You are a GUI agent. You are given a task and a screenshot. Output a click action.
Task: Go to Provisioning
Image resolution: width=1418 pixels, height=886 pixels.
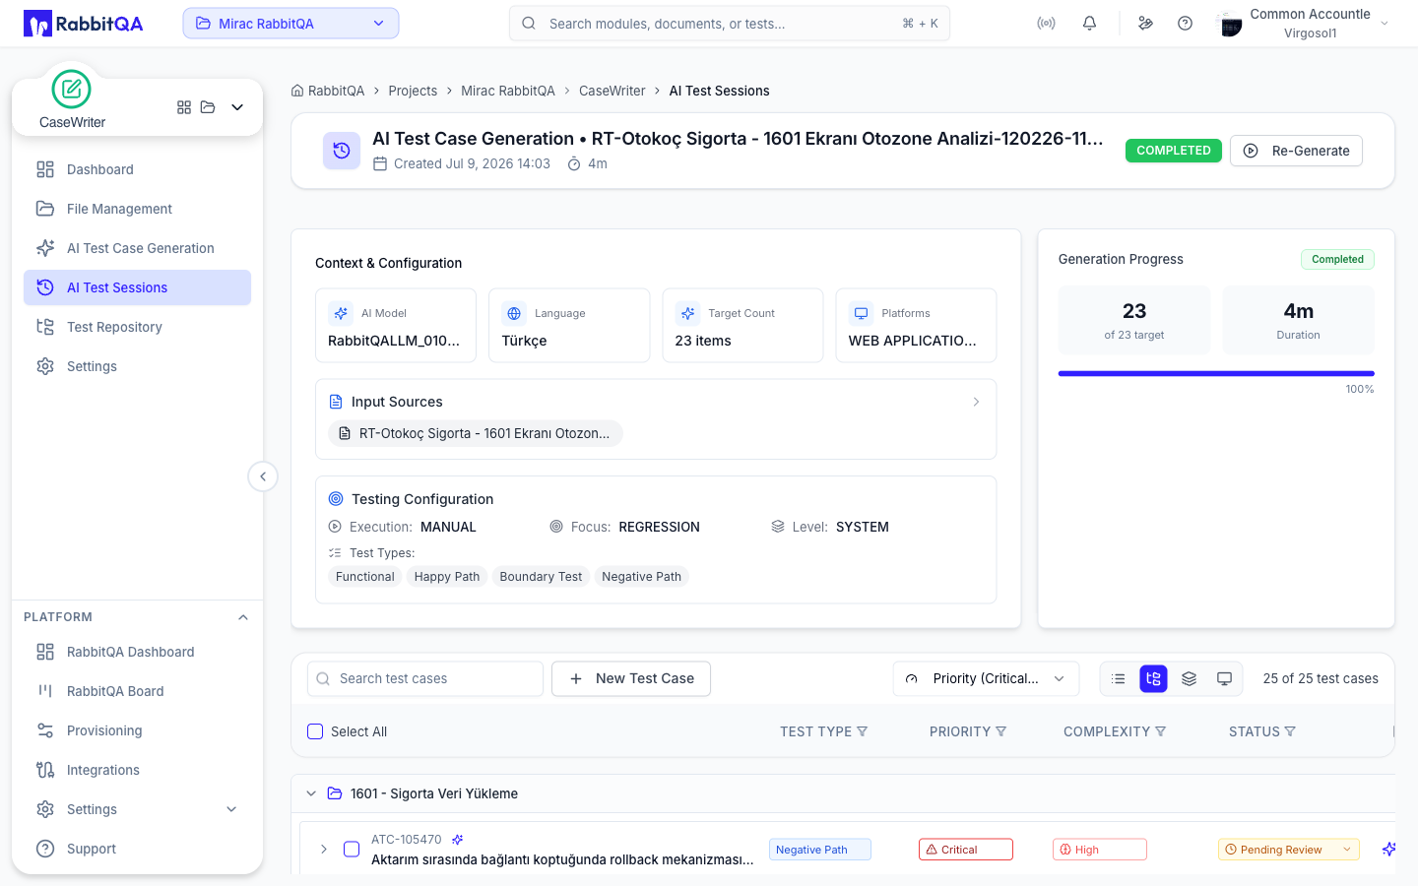point(137,730)
